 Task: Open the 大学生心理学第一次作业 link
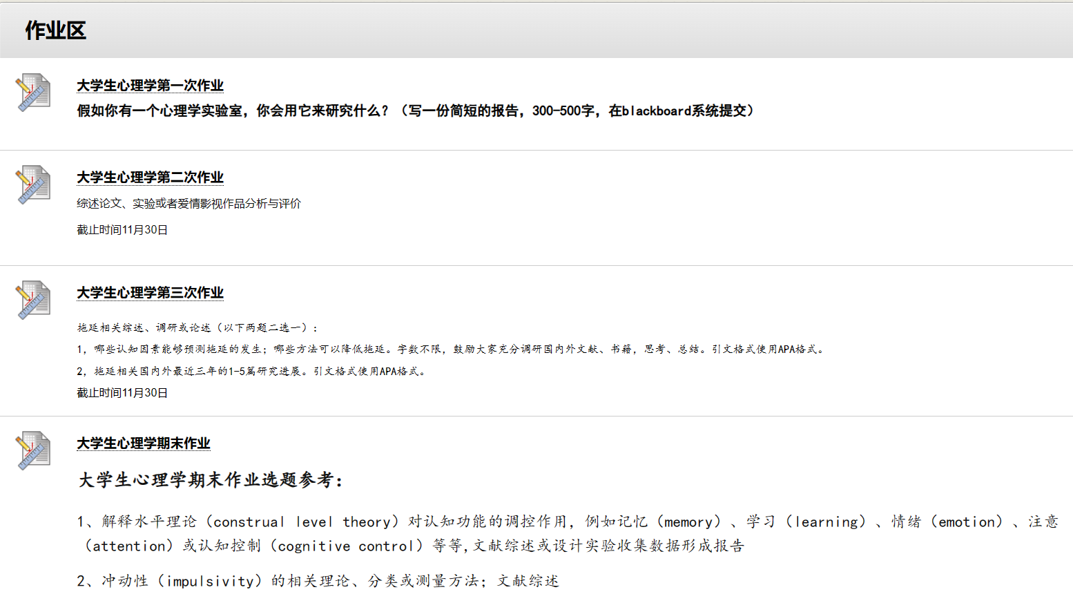point(150,86)
